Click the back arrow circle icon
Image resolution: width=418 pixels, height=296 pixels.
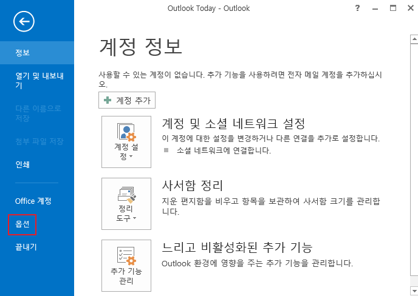point(24,22)
